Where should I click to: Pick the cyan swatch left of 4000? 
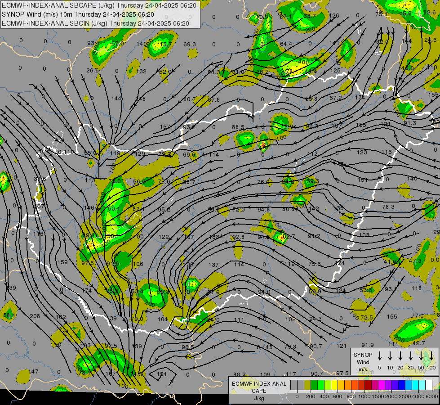point(415,385)
